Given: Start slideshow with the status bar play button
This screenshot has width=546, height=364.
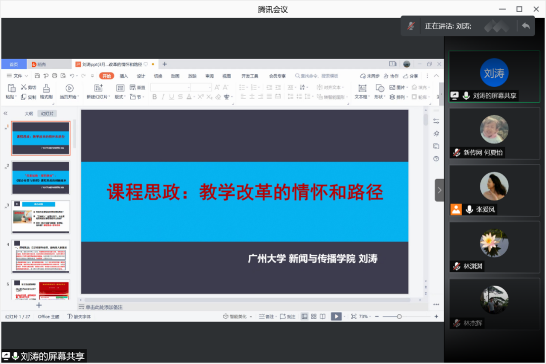Looking at the screenshot, I should (336, 316).
